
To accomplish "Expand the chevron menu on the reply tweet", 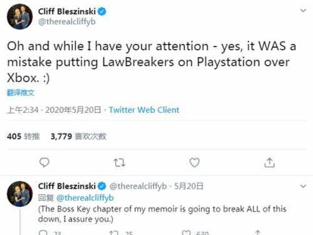I will pyautogui.click(x=303, y=185).
